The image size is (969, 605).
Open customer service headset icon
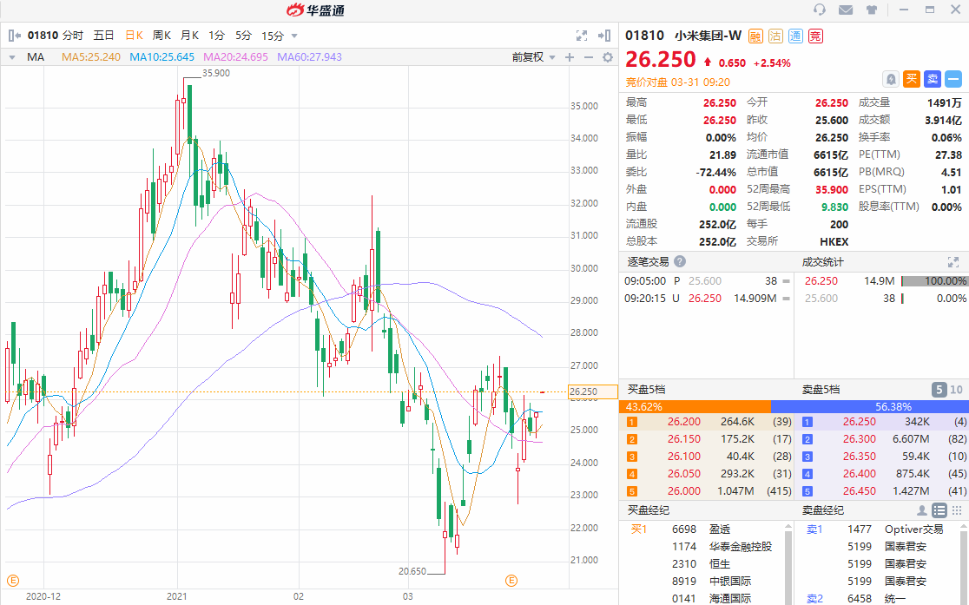point(820,10)
